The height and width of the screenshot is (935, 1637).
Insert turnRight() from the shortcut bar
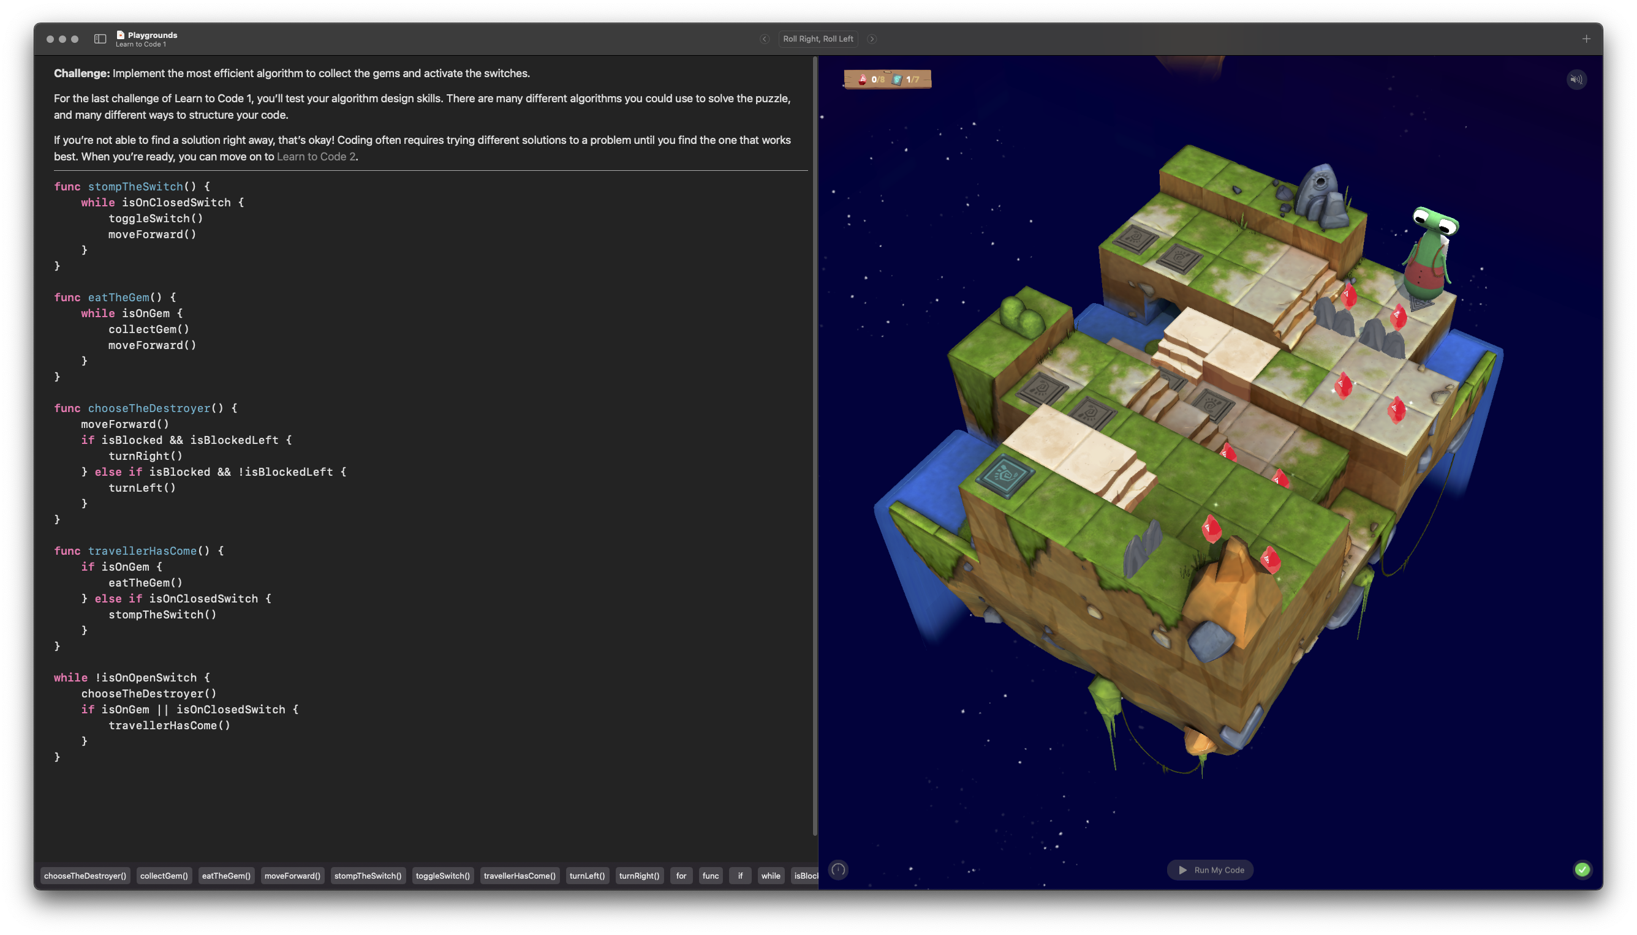coord(639,875)
